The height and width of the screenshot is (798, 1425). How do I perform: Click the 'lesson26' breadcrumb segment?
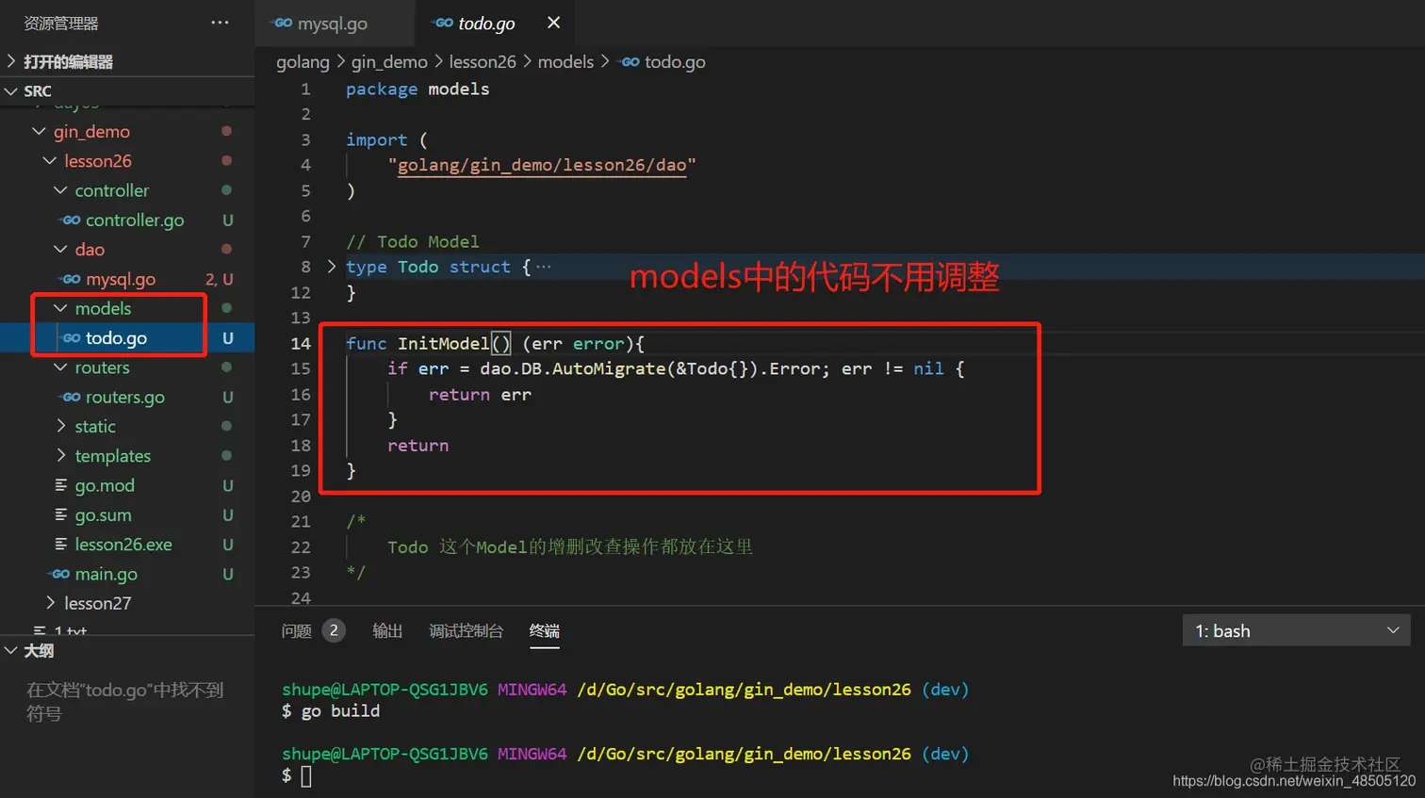tap(483, 62)
